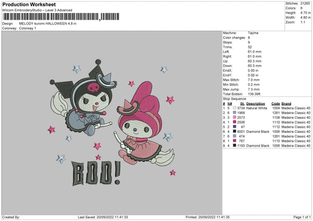Click the code 1112 in row 5
This screenshot has height=221, width=313.
click(x=276, y=127)
